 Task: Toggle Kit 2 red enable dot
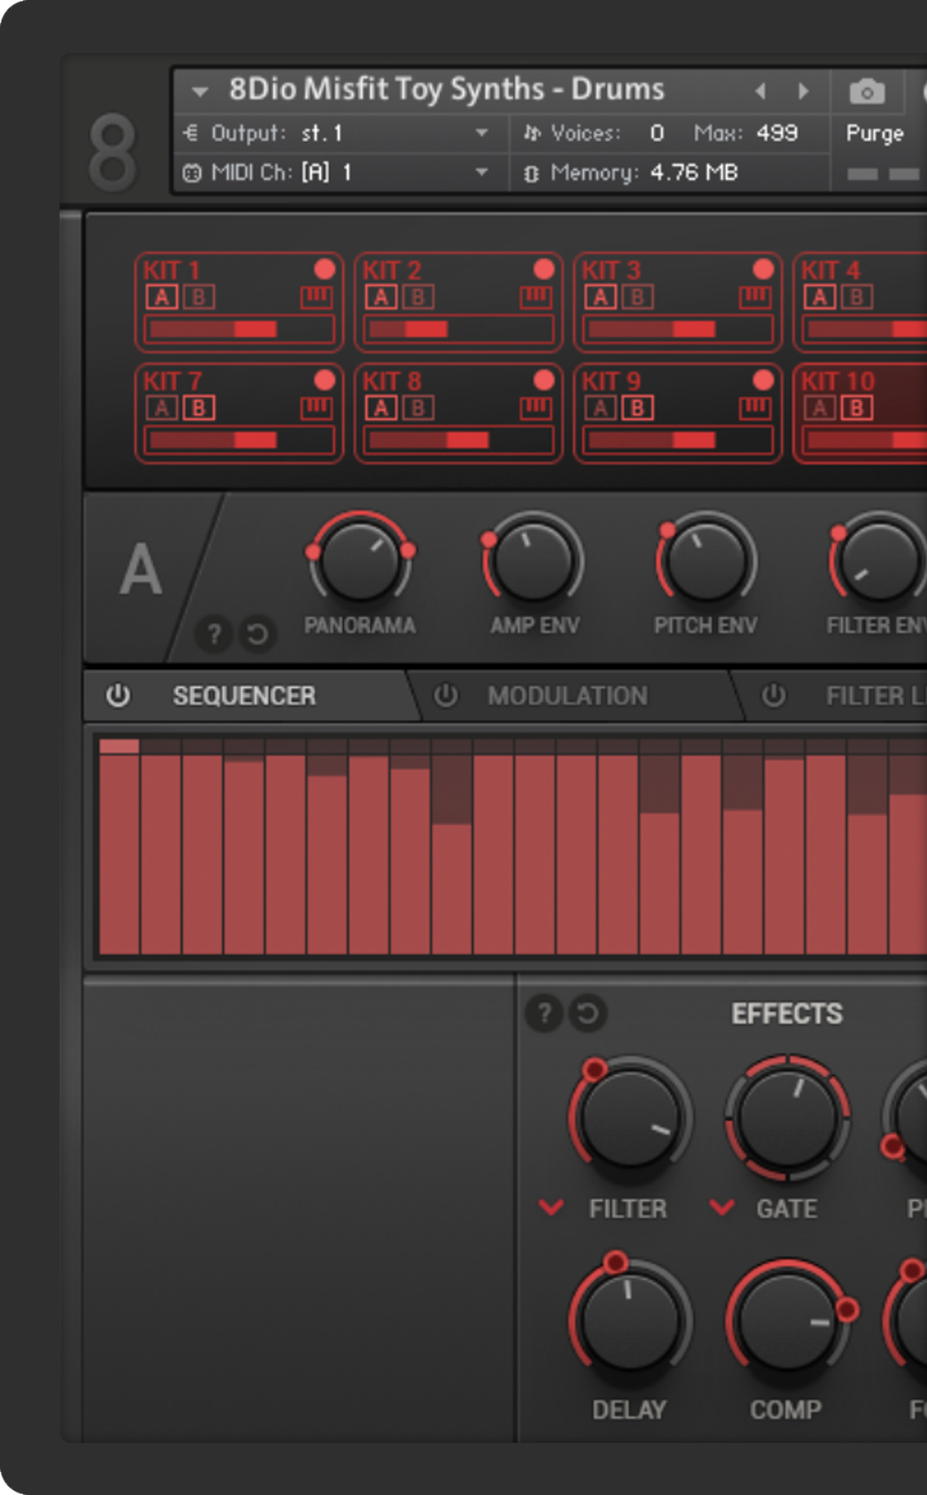coord(543,270)
